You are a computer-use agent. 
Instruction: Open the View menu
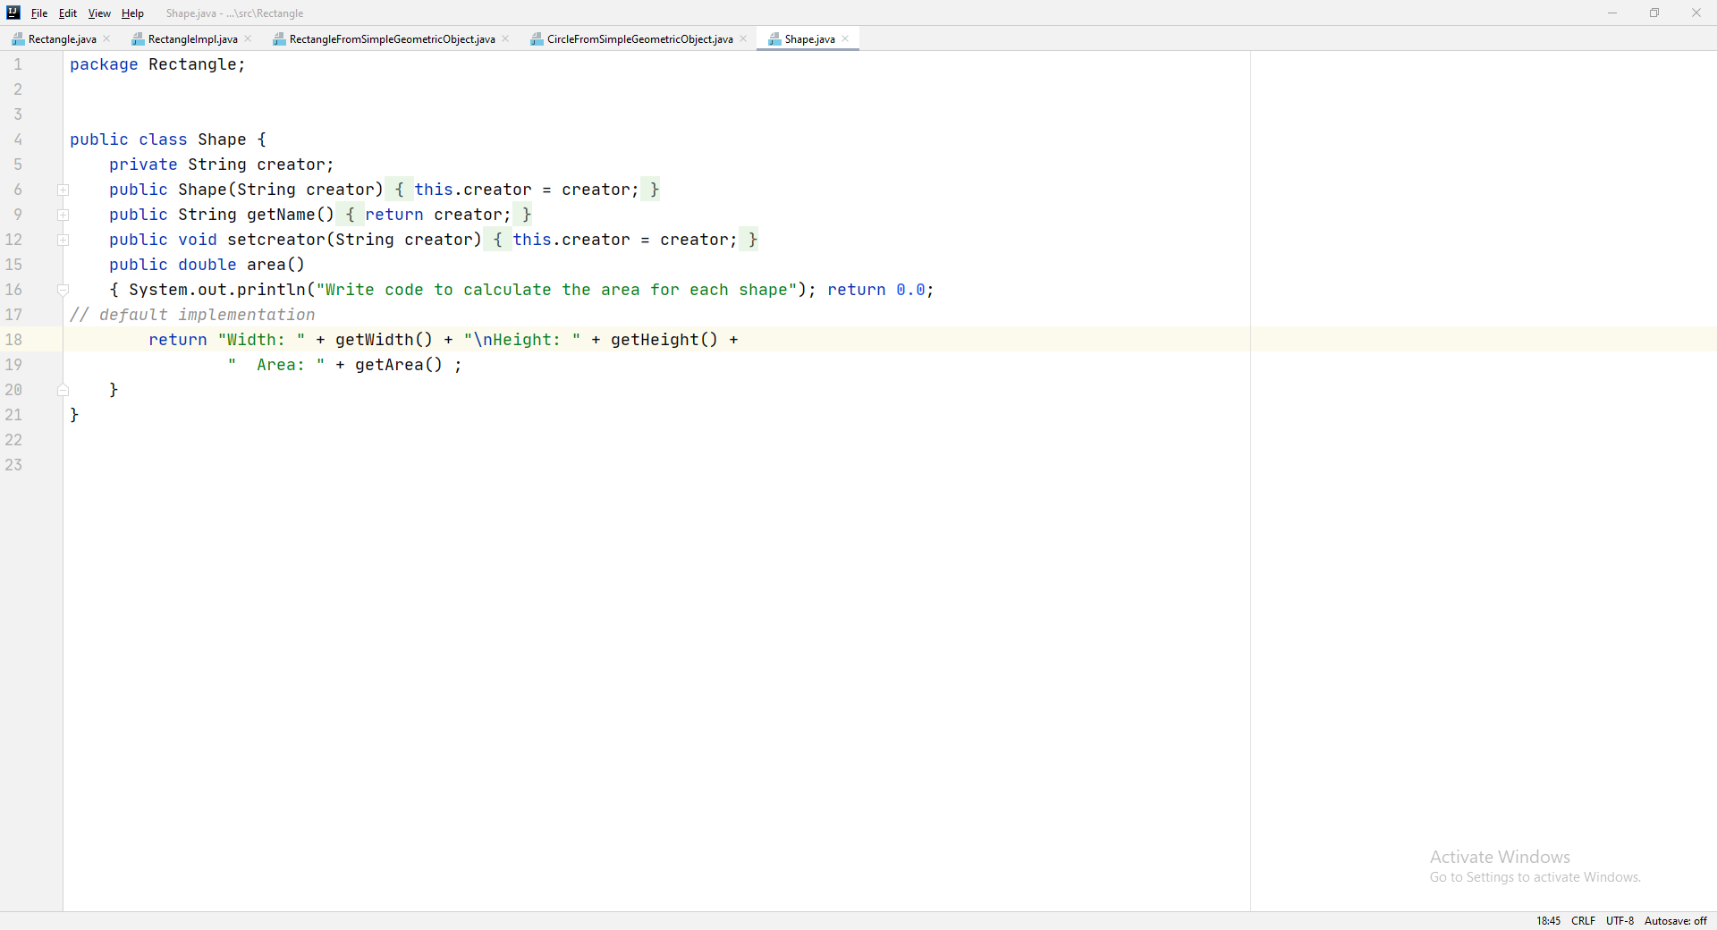coord(99,13)
